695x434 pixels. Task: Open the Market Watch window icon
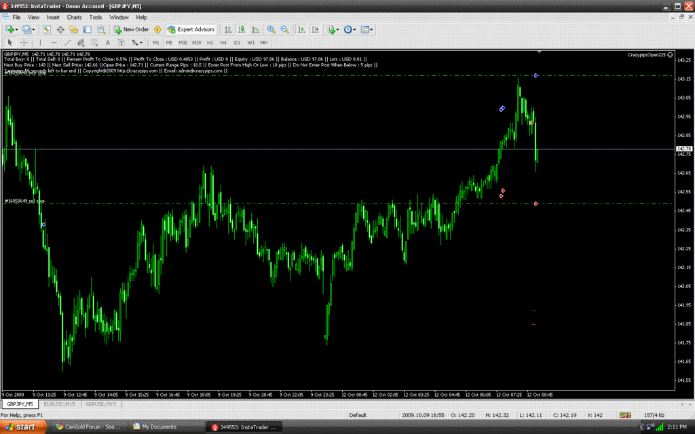tap(47, 30)
